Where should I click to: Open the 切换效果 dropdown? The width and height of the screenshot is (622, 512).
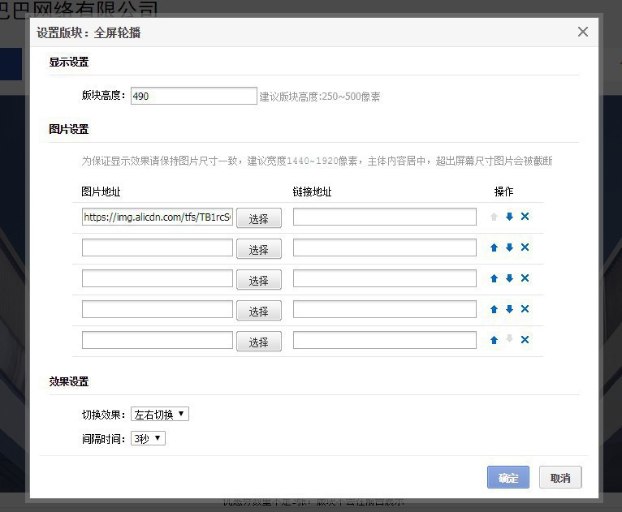click(x=159, y=415)
